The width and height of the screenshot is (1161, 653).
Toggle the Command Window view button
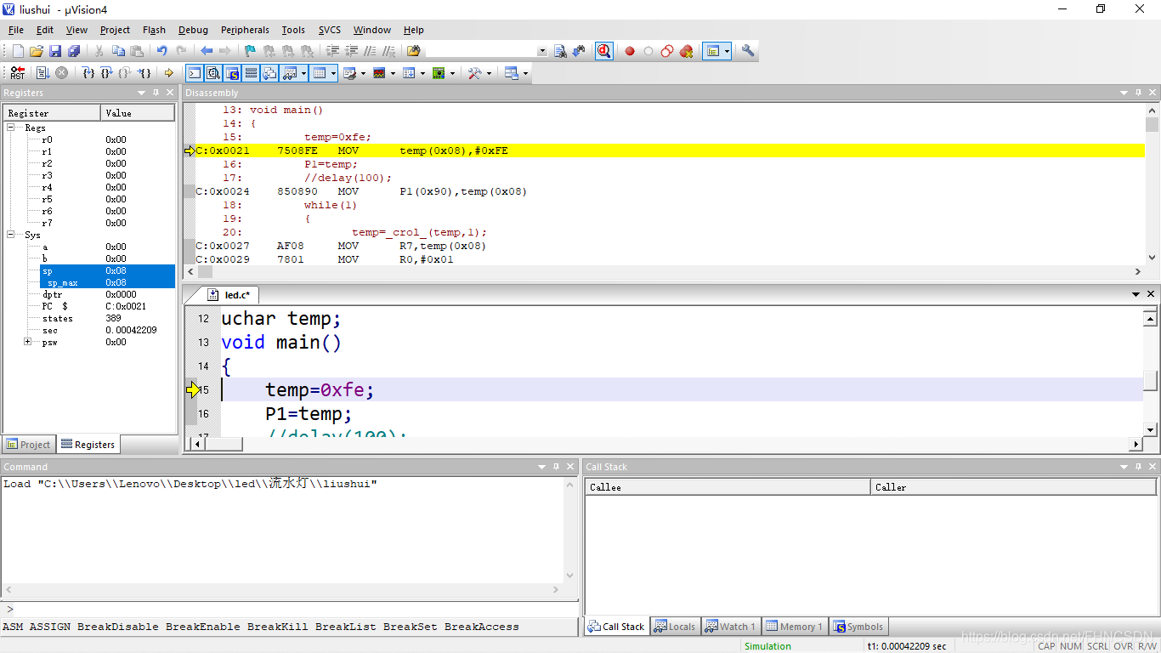tap(195, 73)
